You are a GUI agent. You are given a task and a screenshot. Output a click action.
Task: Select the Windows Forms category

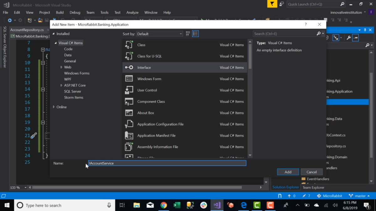[x=77, y=73]
